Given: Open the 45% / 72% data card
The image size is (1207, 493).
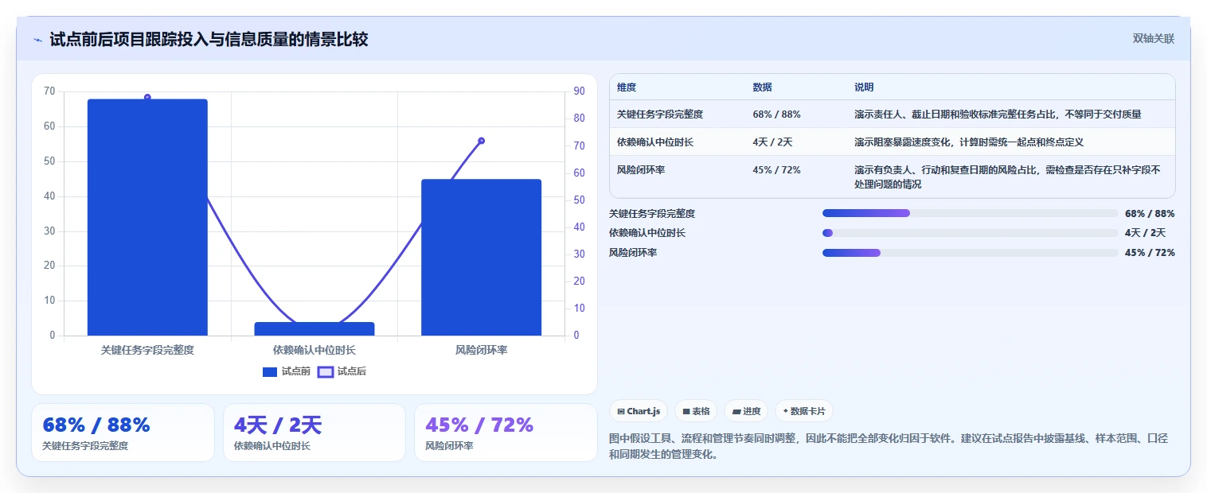Looking at the screenshot, I should tap(506, 433).
